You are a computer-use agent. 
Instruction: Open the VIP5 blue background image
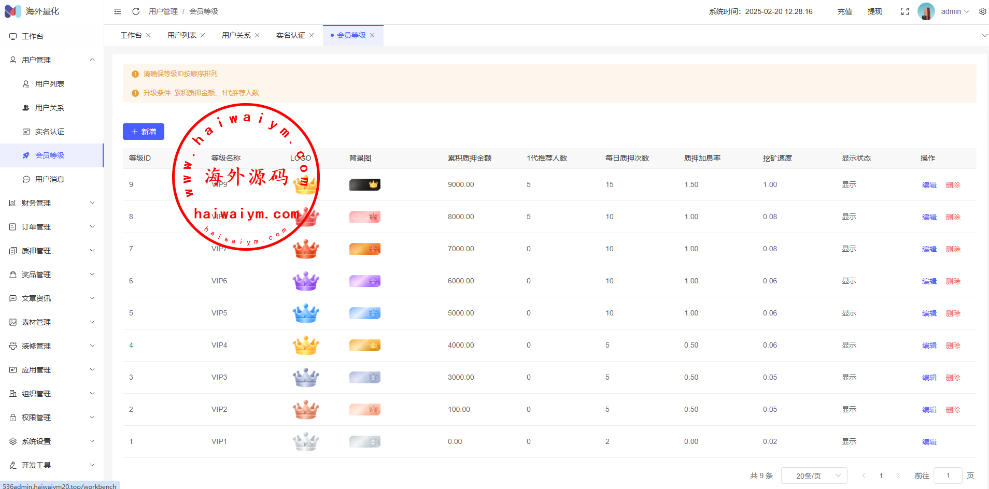click(364, 313)
